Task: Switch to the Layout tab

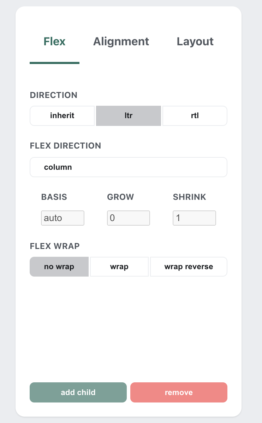Action: tap(195, 41)
